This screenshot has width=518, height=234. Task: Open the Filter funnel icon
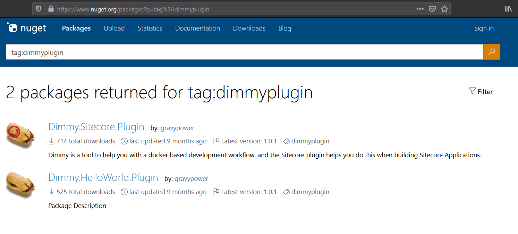(472, 91)
